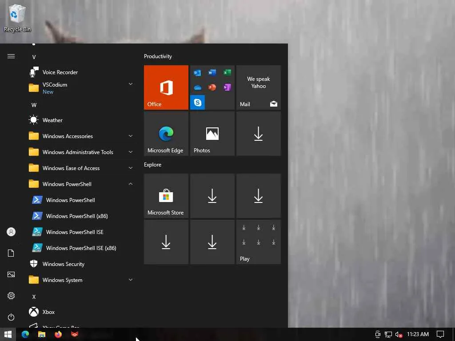Screen dimensions: 455x341
Task: Jump to letter W section header
Action: 34,105
